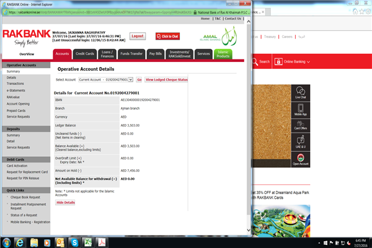The image size is (372, 248).
Task: Open Skype from the taskbar
Action: pyautogui.click(x=74, y=243)
